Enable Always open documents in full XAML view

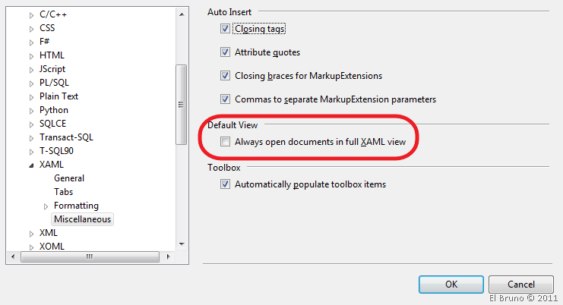click(225, 142)
